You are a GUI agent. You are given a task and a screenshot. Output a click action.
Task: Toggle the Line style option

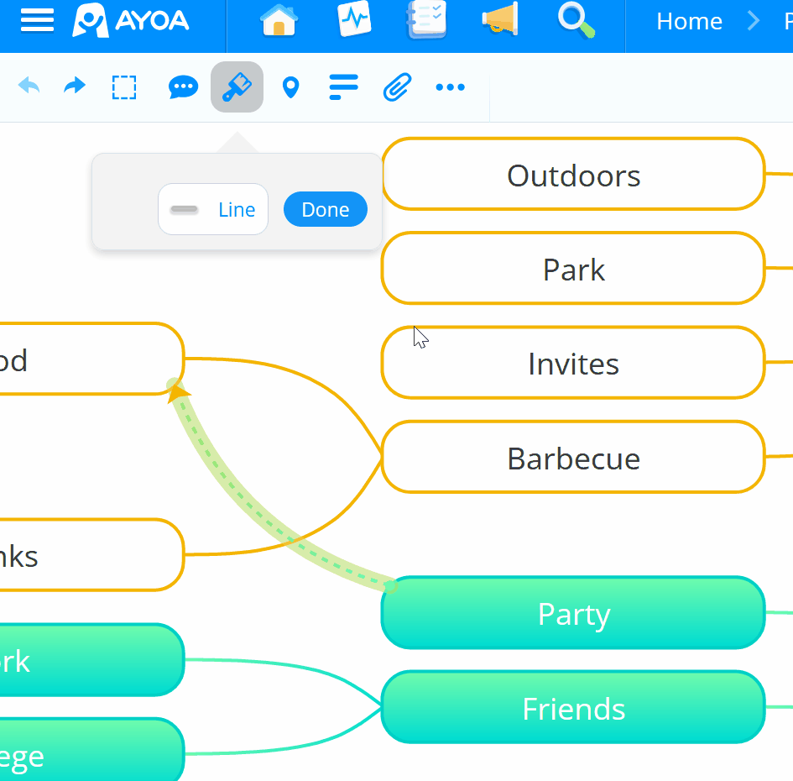tap(212, 209)
